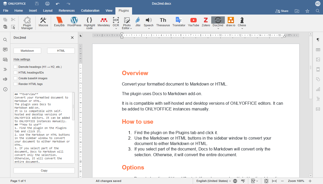Start the Jitsi plugin
This screenshot has width=323, height=184.
(x=138, y=22)
